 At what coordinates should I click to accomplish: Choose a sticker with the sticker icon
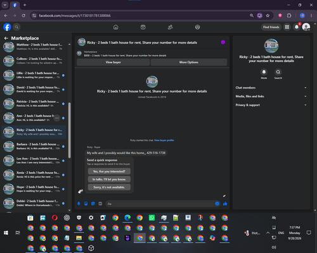click(93, 204)
